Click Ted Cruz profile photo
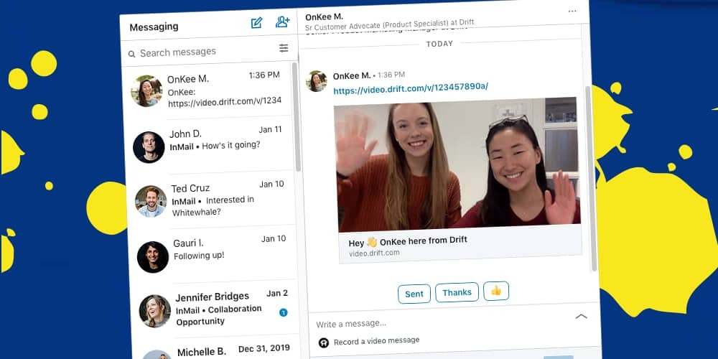Image resolution: width=718 pixels, height=359 pixels. [151, 202]
